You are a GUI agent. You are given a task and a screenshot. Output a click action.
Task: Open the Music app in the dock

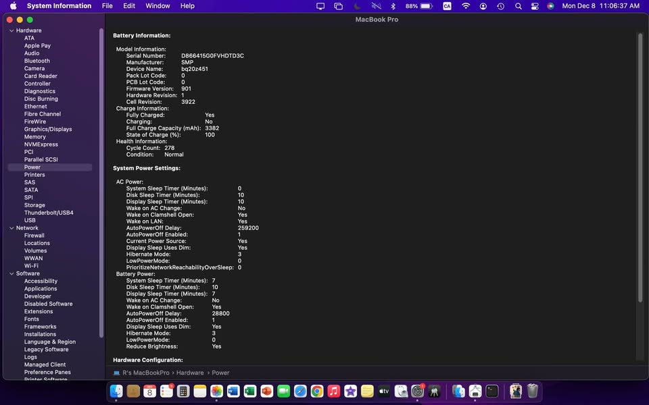point(334,391)
